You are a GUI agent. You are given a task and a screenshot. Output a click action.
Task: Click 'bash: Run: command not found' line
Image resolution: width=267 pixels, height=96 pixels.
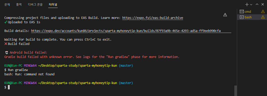tap(29, 74)
